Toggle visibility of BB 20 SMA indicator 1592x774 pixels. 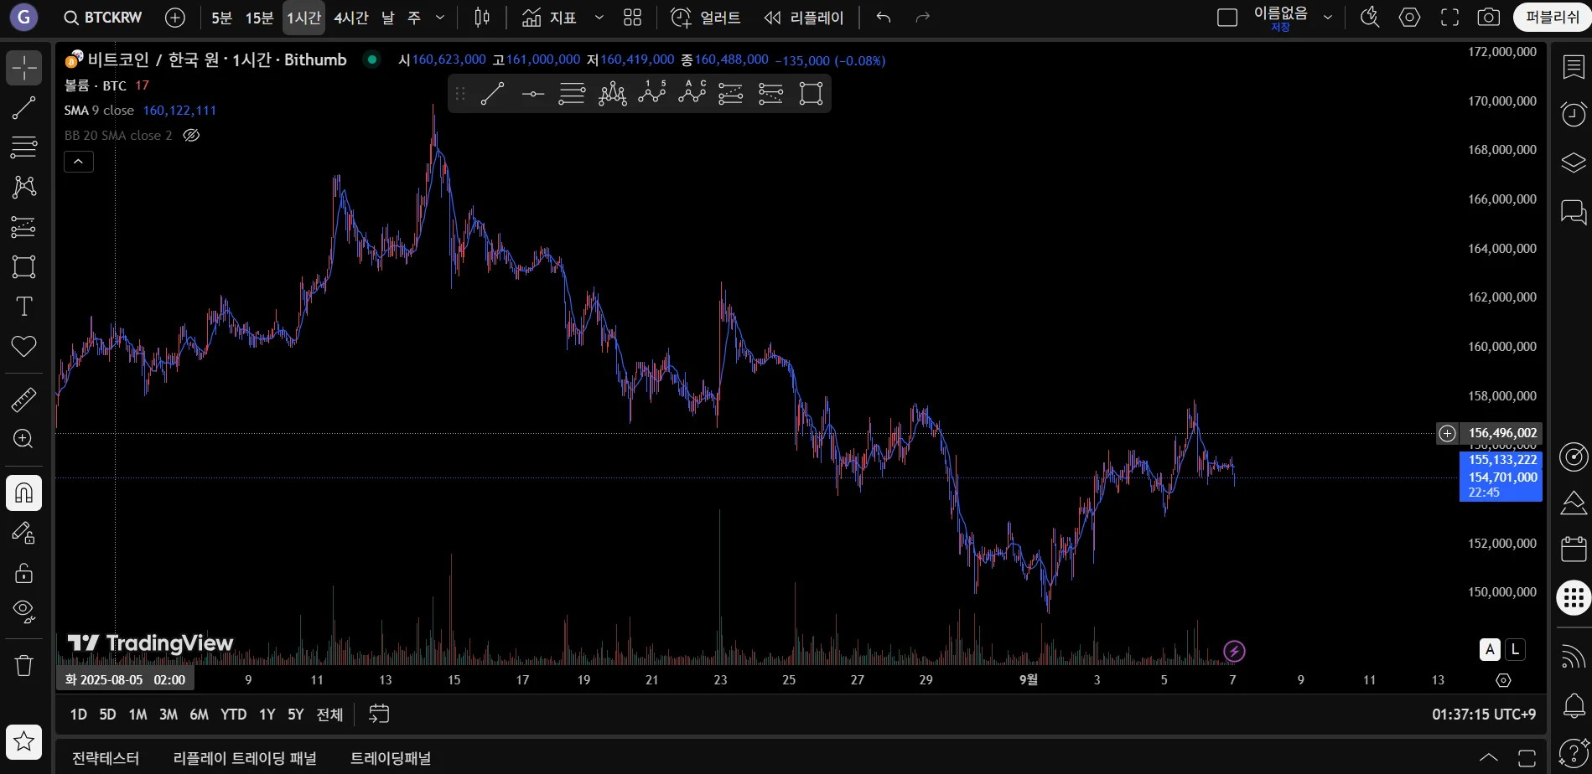tap(191, 135)
